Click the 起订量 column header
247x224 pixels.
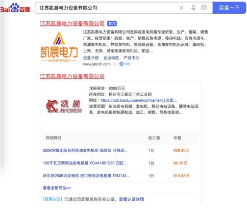154,138
